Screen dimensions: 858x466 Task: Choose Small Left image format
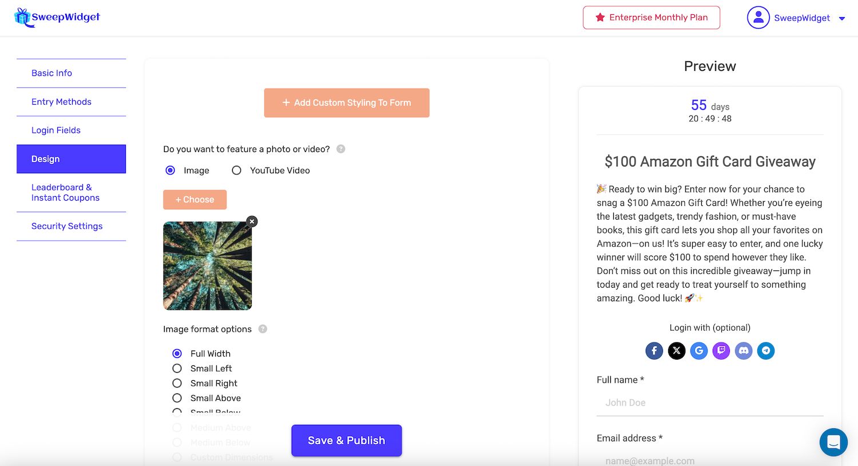coord(177,368)
